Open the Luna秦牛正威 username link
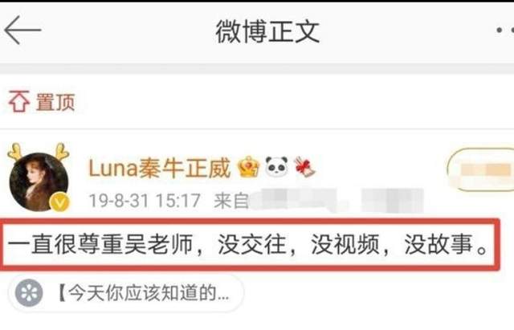514x330 pixels. pyautogui.click(x=160, y=168)
